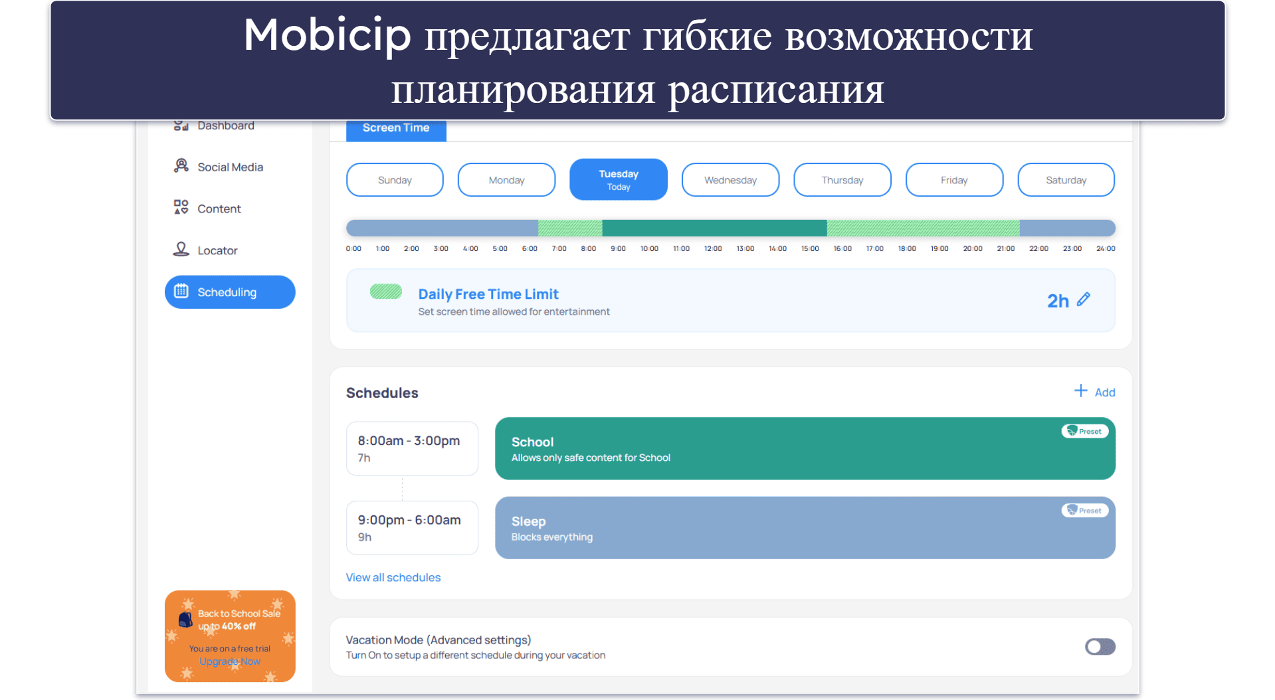1275x700 pixels.
Task: Click the backpack icon in the sale banner
Action: (x=185, y=620)
